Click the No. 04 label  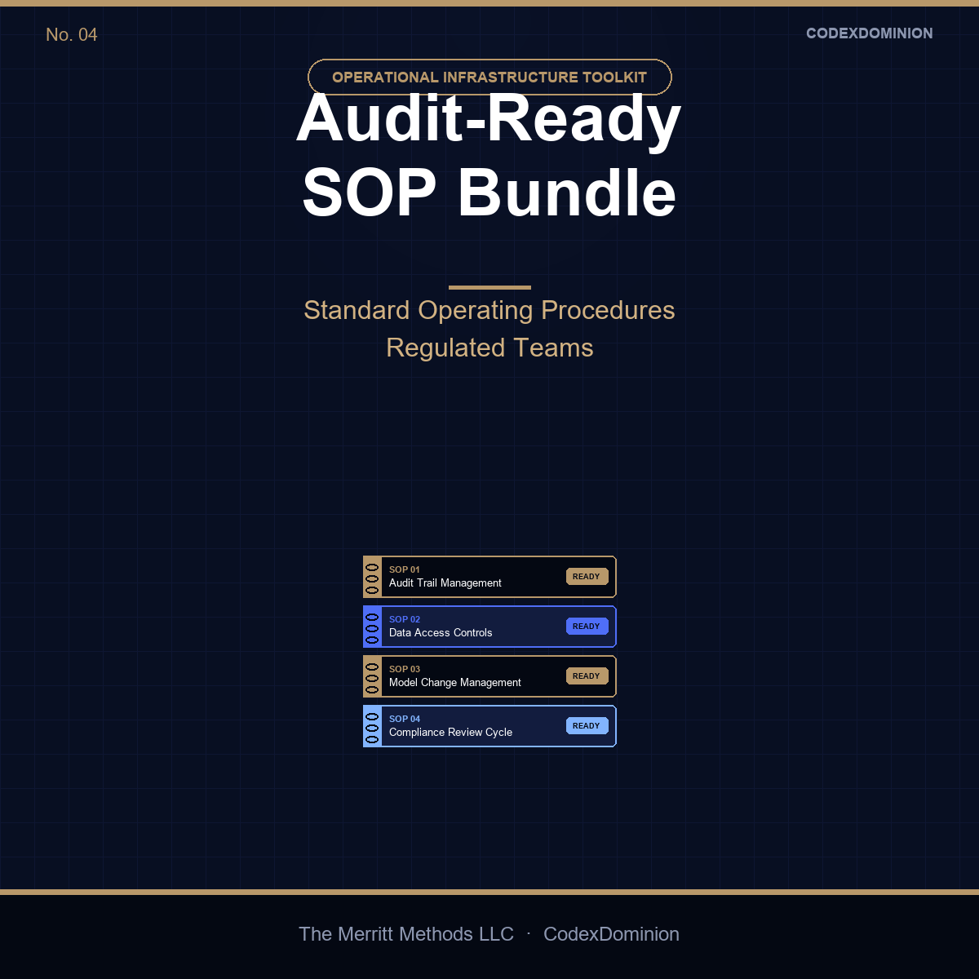coord(72,35)
